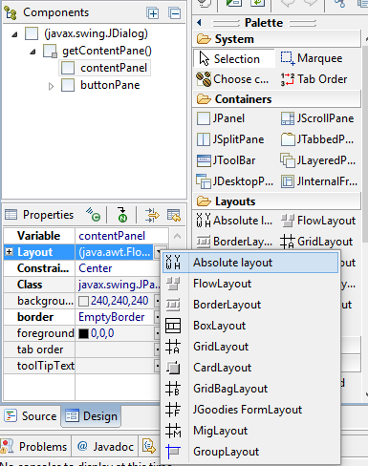Viewport: 368px width, 466px height.
Task: Switch to the Design tab
Action: (91, 416)
